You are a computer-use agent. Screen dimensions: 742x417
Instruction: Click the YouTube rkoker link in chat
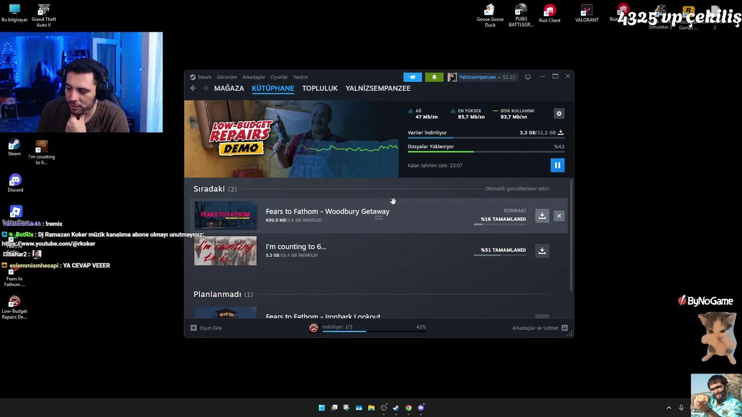click(x=48, y=244)
